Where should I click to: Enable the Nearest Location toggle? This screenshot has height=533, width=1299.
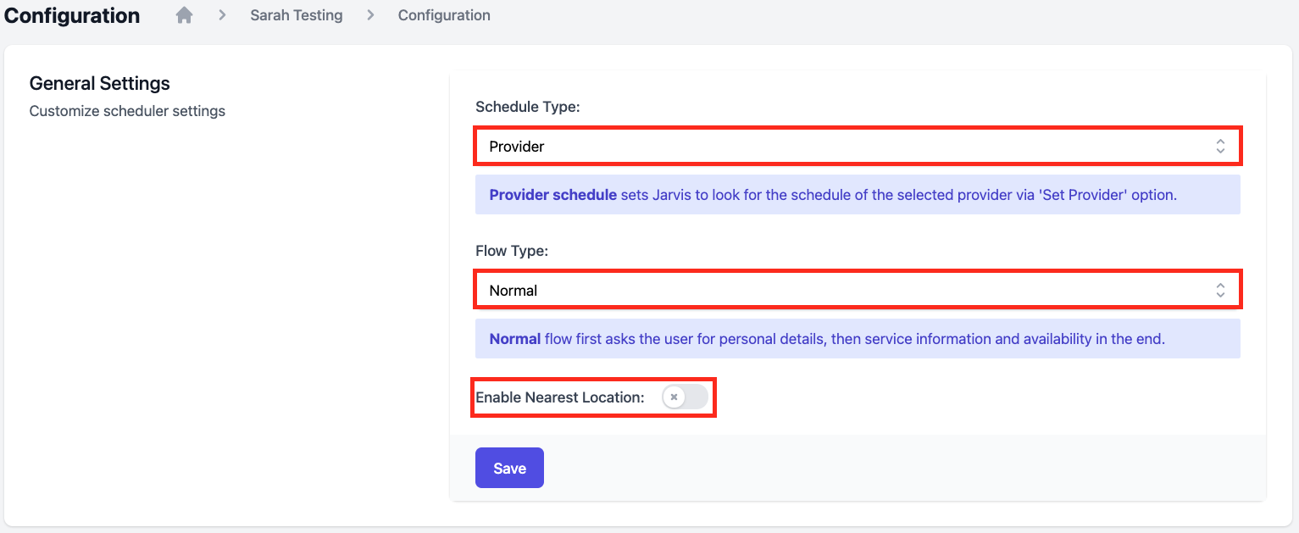click(x=685, y=397)
